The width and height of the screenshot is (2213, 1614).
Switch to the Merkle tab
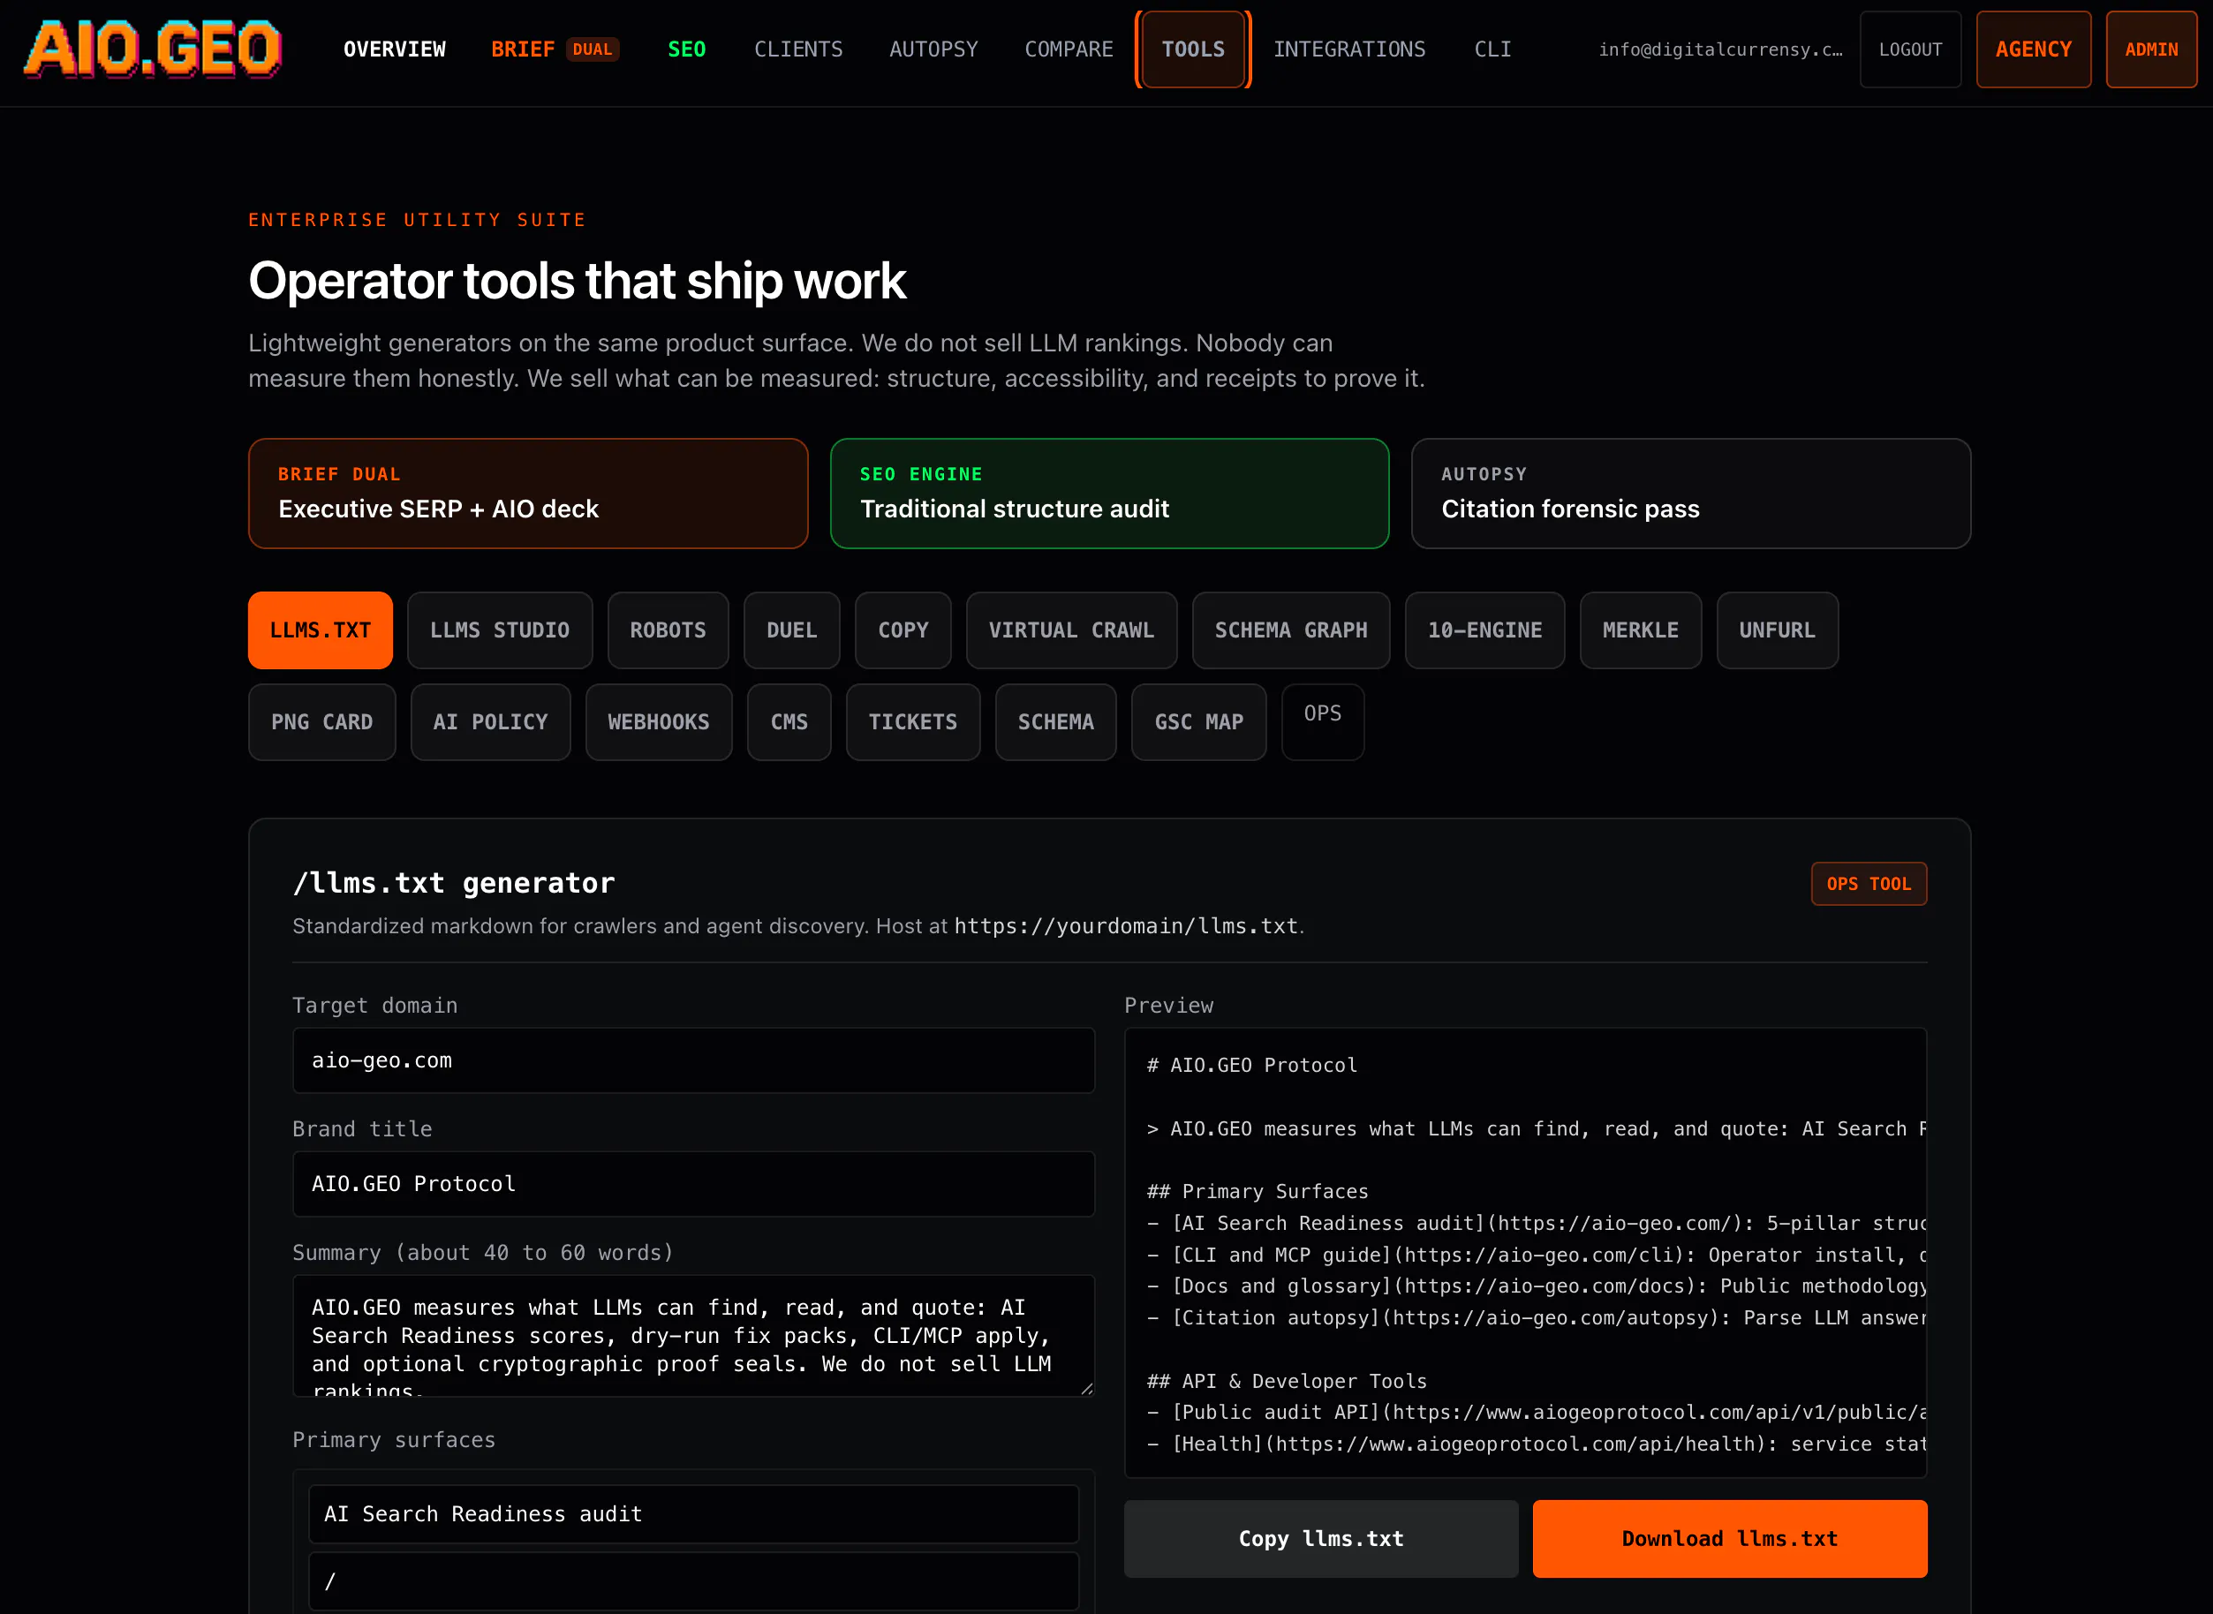(x=1641, y=630)
